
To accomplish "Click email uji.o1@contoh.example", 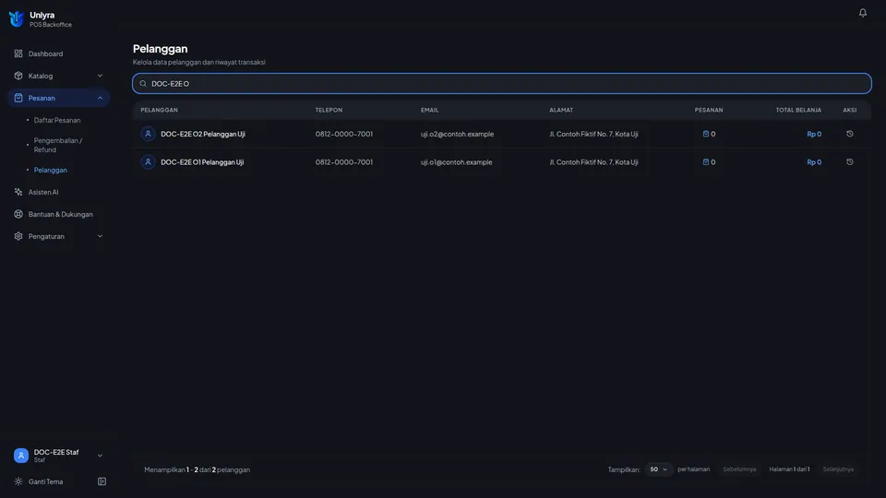I will pos(457,162).
